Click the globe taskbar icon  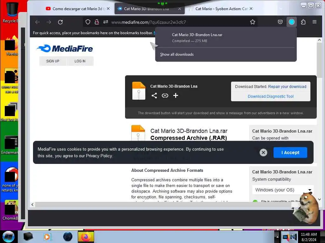[x=68, y=237]
